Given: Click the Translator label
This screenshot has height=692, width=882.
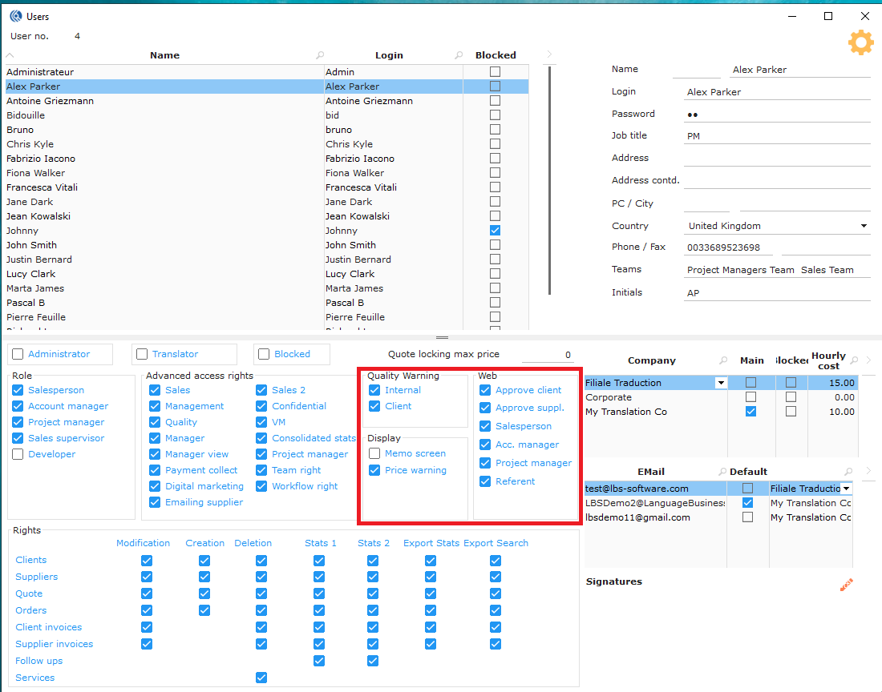Looking at the screenshot, I should click(x=175, y=354).
